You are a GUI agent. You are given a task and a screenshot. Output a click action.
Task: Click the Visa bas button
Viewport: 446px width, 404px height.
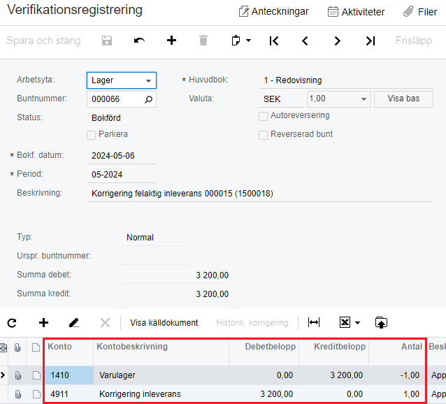[x=403, y=99]
